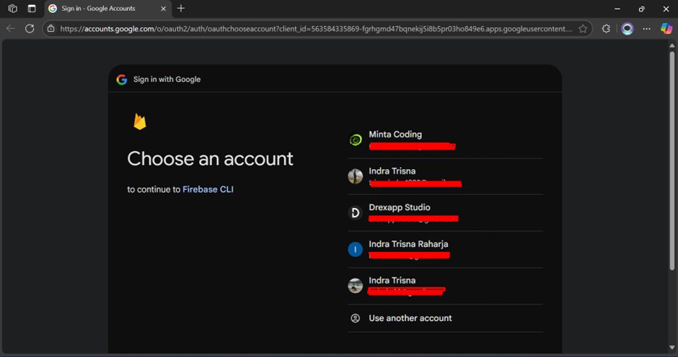Select the Drexapp Studio account

(x=445, y=213)
